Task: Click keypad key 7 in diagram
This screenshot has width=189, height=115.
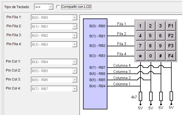Action: point(140,46)
